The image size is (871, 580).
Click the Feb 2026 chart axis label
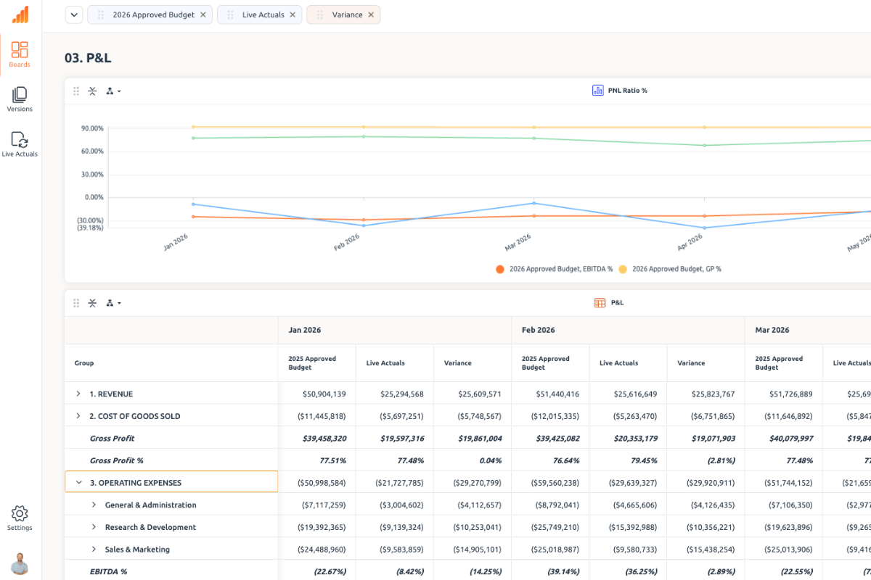click(347, 242)
